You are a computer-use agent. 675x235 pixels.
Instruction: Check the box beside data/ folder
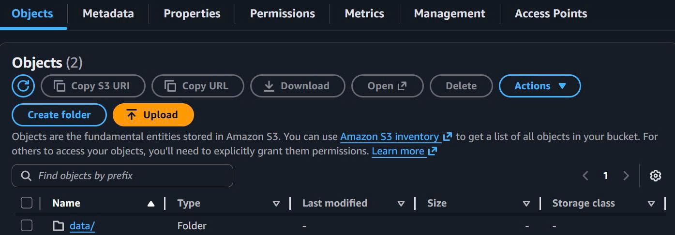(x=27, y=226)
